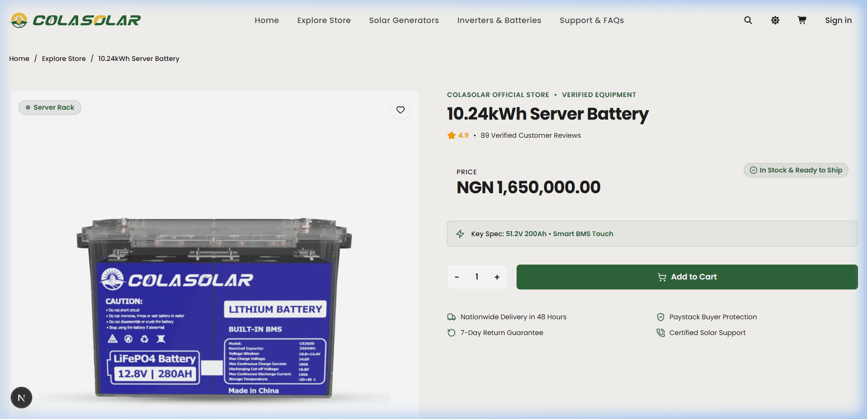Click the round N badge button
Viewport: 867px width, 419px height.
tap(21, 398)
